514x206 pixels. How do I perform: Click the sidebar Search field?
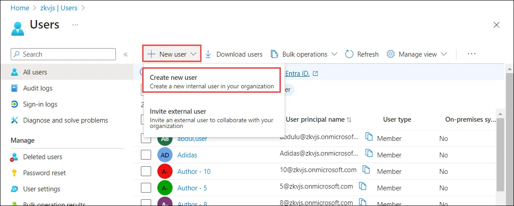pos(63,54)
